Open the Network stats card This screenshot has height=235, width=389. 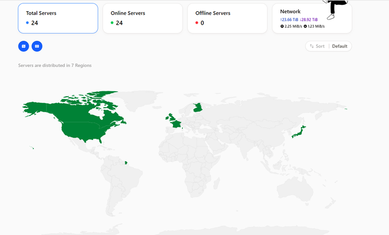point(312,18)
